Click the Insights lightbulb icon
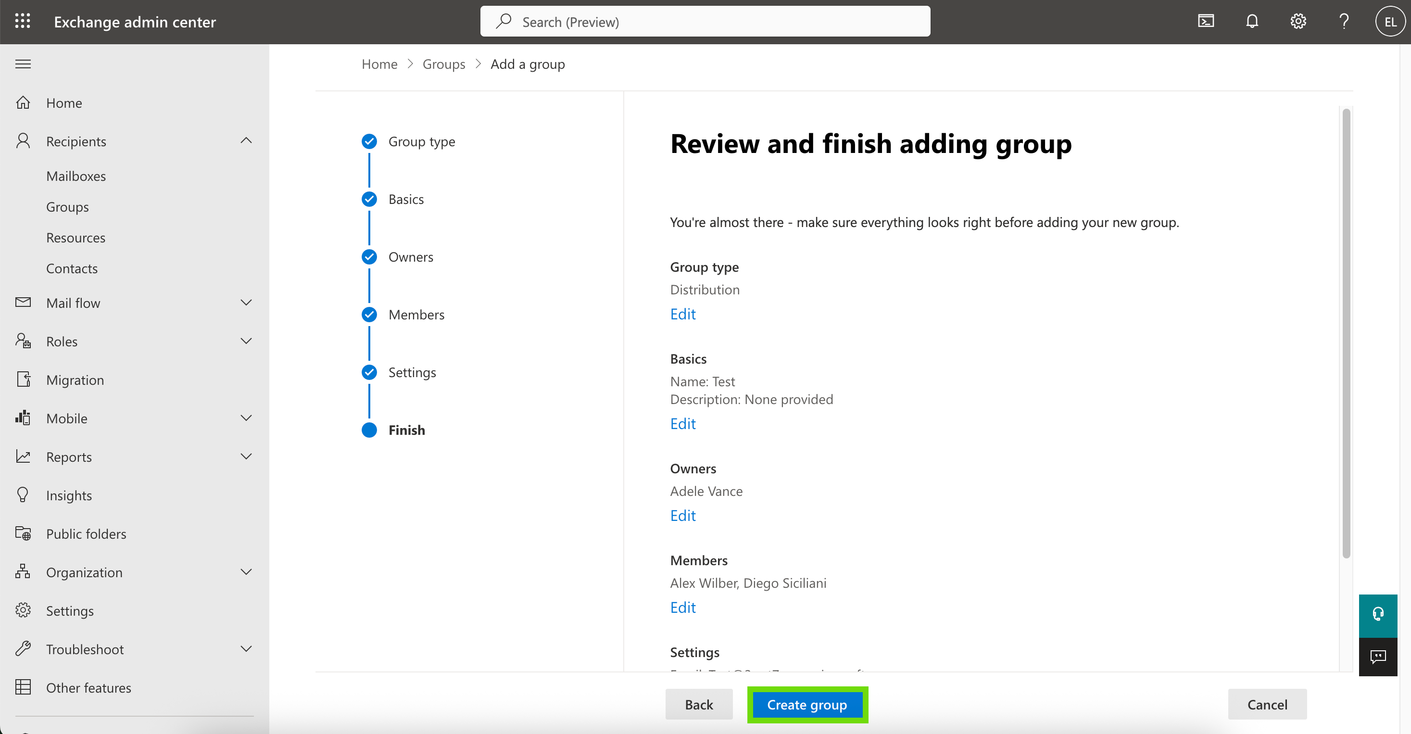The width and height of the screenshot is (1411, 734). point(23,494)
